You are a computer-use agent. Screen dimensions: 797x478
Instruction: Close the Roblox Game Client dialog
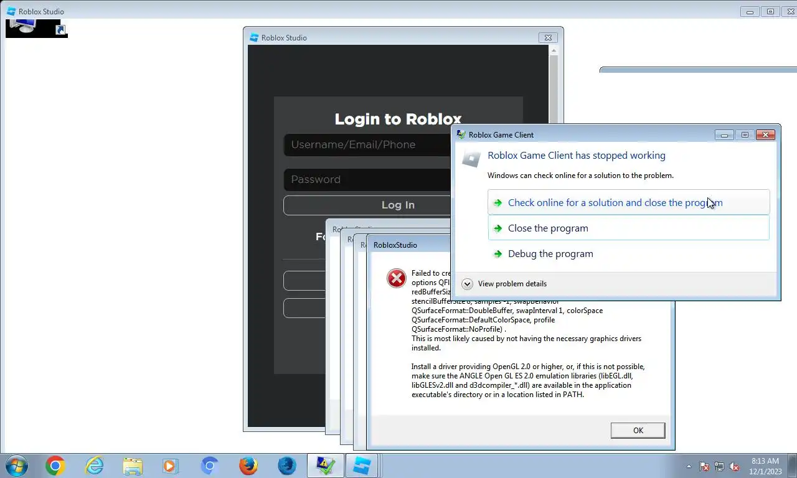pyautogui.click(x=765, y=134)
